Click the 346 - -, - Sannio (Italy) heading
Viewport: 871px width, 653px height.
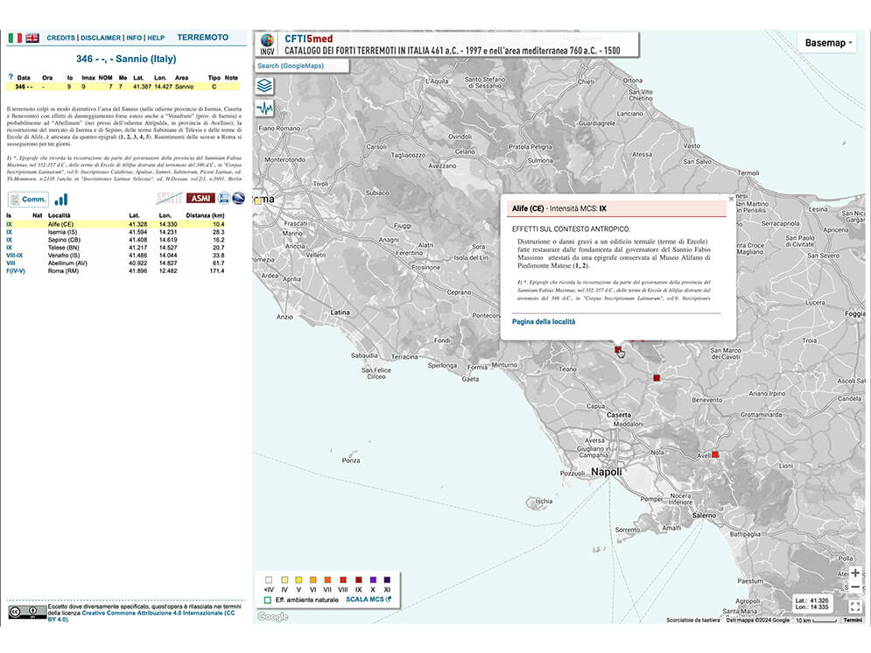pos(126,59)
